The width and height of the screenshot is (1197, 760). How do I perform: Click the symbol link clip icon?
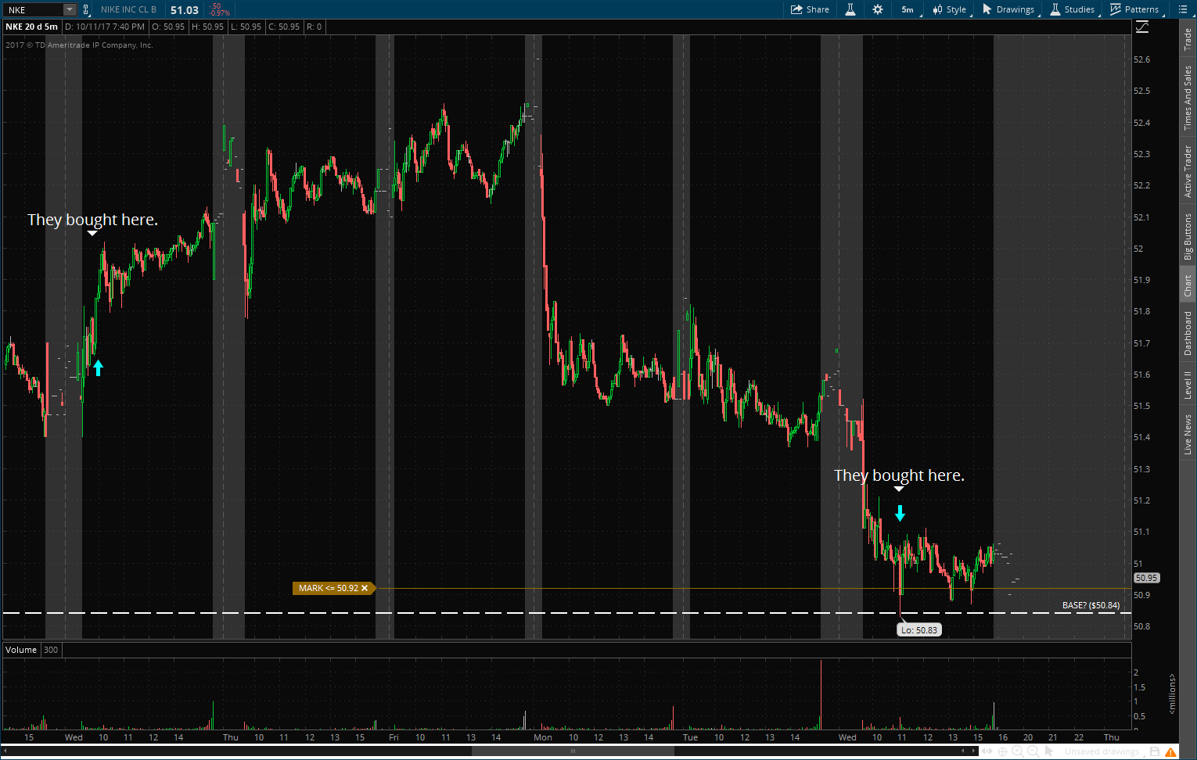pos(86,9)
